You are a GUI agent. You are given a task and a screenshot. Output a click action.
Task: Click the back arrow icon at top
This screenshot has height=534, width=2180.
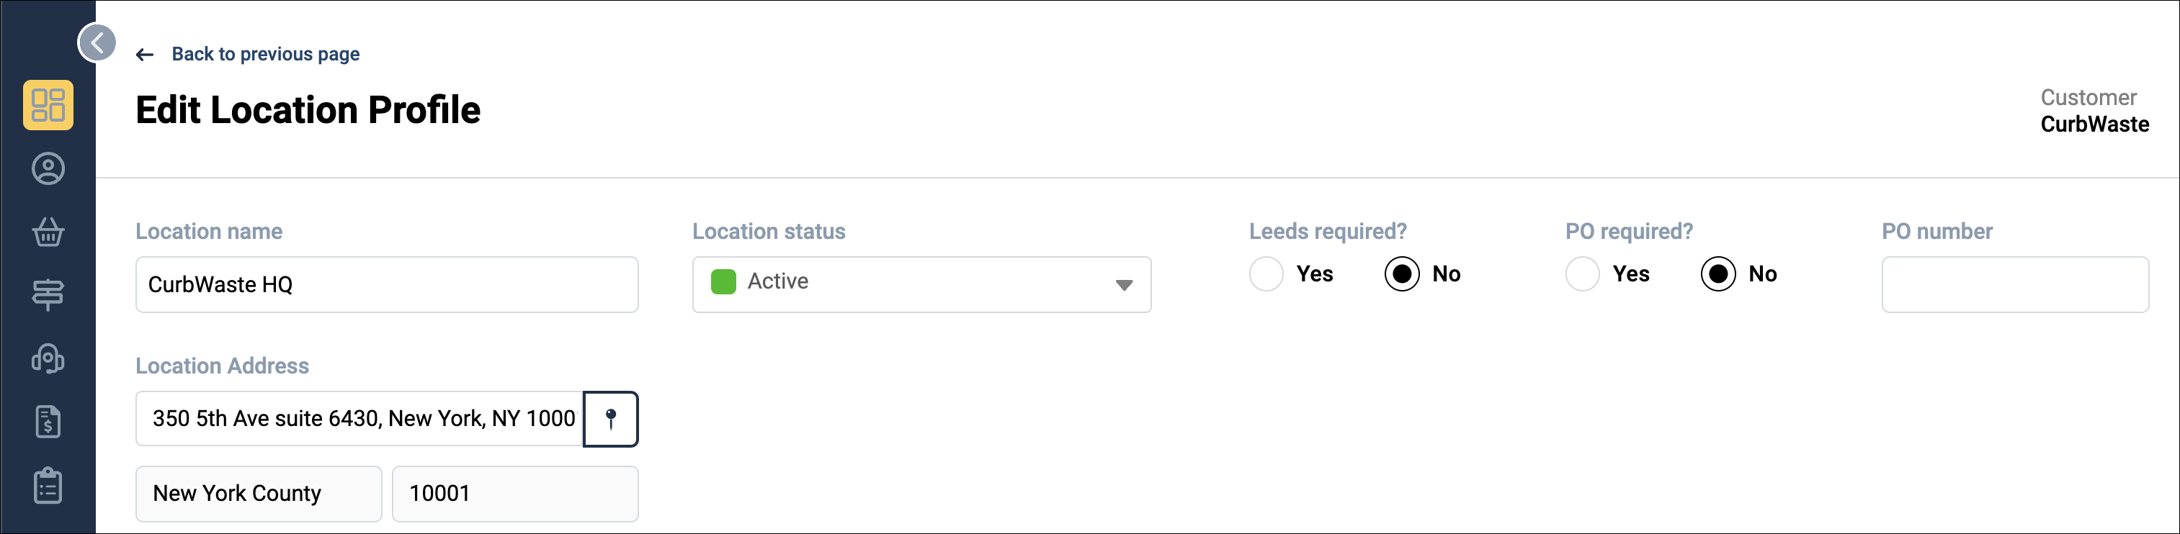(145, 55)
